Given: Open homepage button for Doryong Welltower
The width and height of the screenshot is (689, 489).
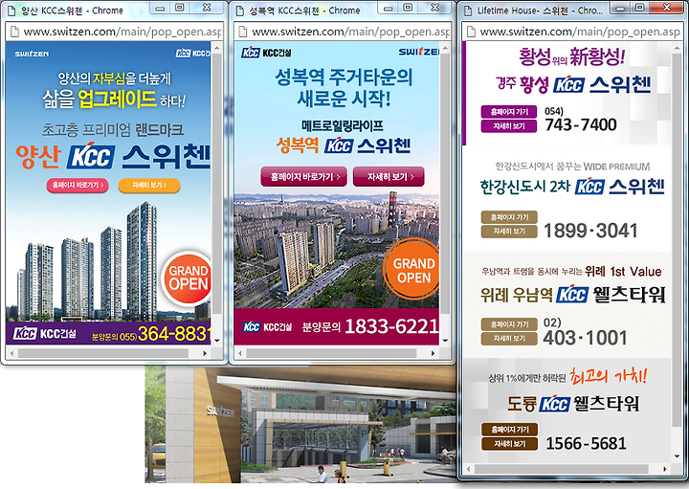Looking at the screenshot, I should point(510,430).
